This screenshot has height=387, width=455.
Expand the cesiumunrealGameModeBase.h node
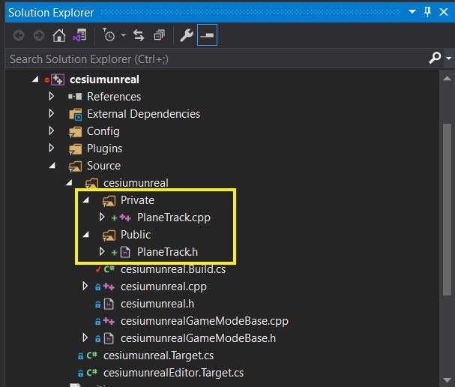85,337
